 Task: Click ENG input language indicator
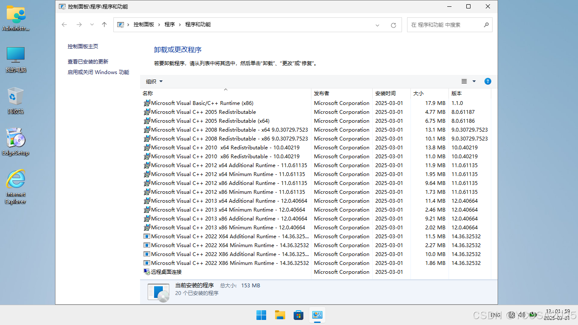click(495, 315)
